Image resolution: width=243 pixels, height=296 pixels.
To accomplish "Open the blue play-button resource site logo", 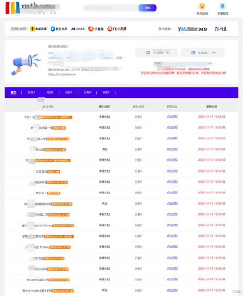I will click(58, 29).
